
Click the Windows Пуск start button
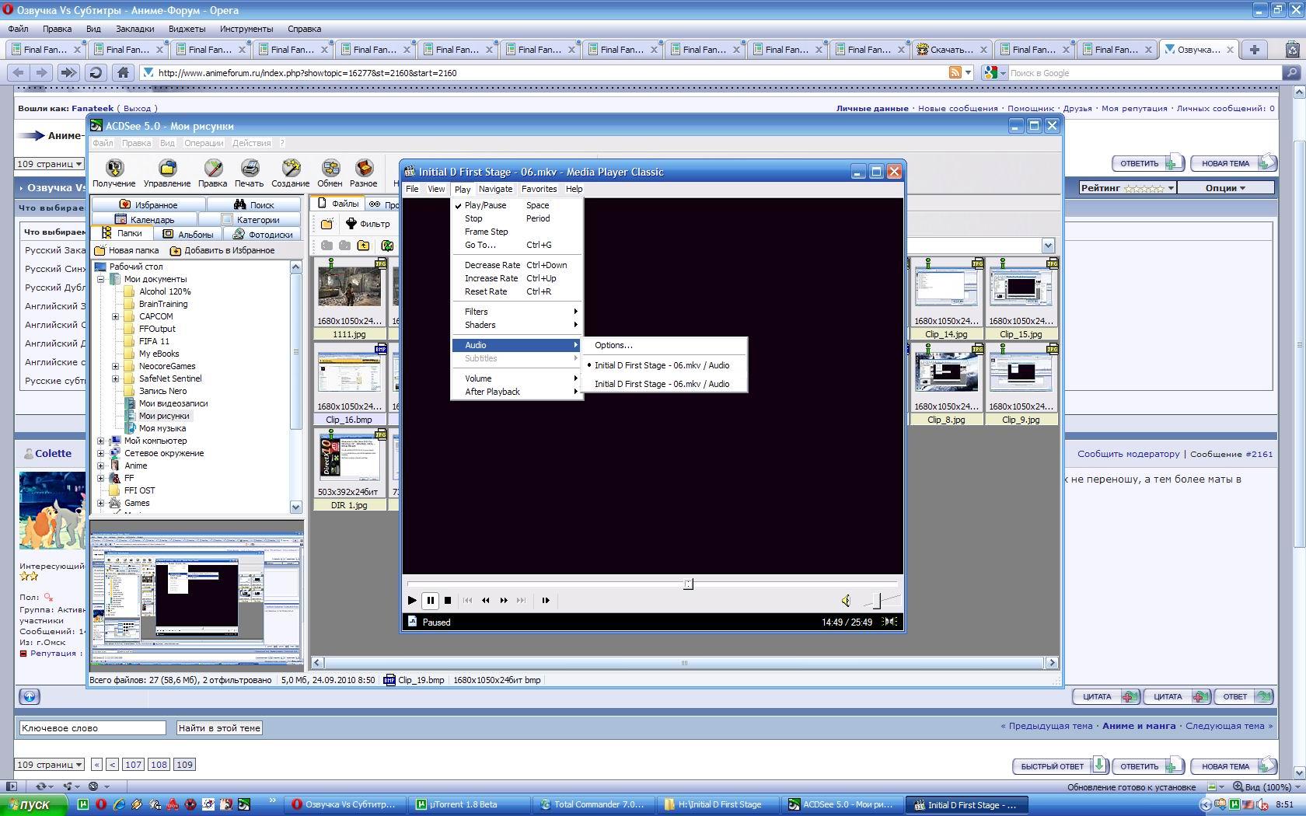coord(35,804)
